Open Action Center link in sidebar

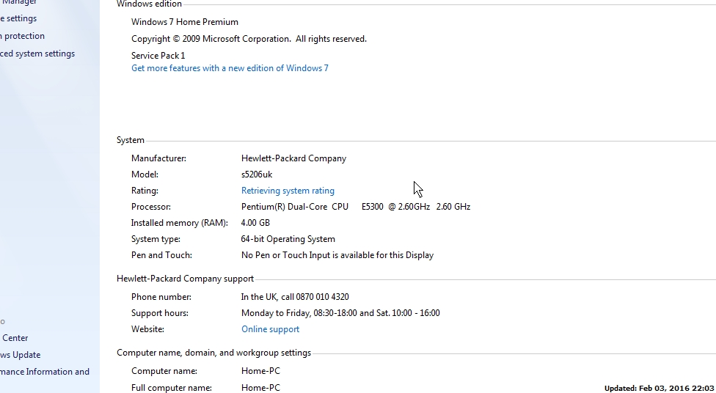click(x=15, y=338)
